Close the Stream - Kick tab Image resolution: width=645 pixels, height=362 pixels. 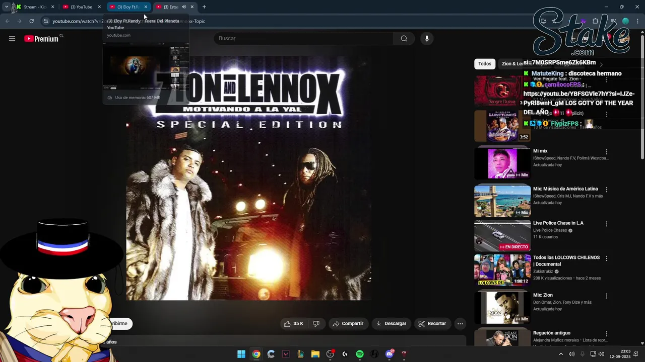click(52, 7)
